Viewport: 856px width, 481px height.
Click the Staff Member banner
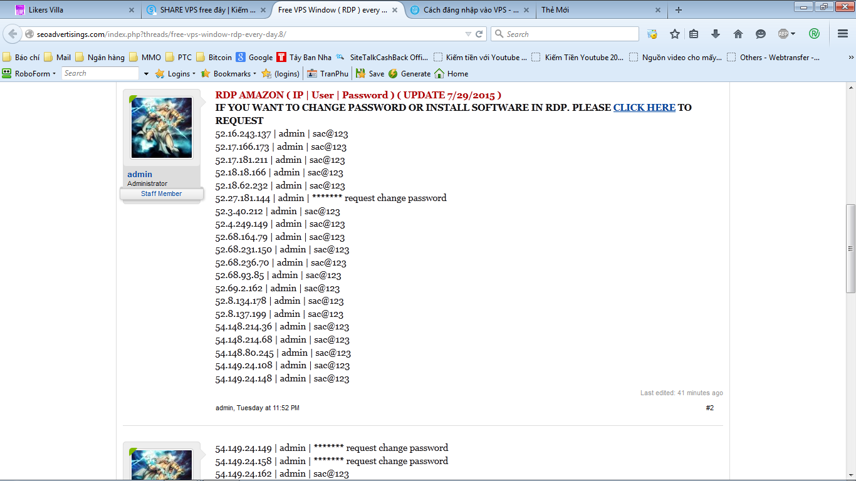[x=162, y=194]
